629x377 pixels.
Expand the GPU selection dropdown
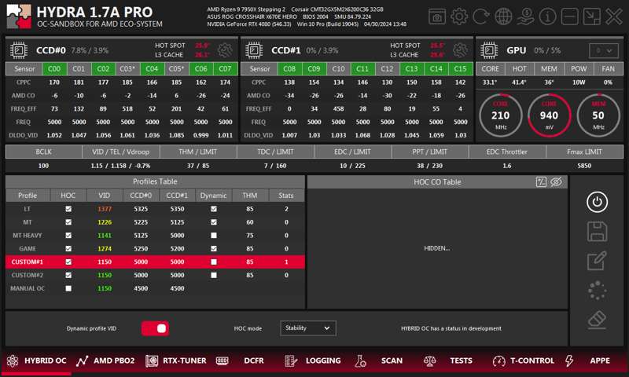tap(604, 50)
